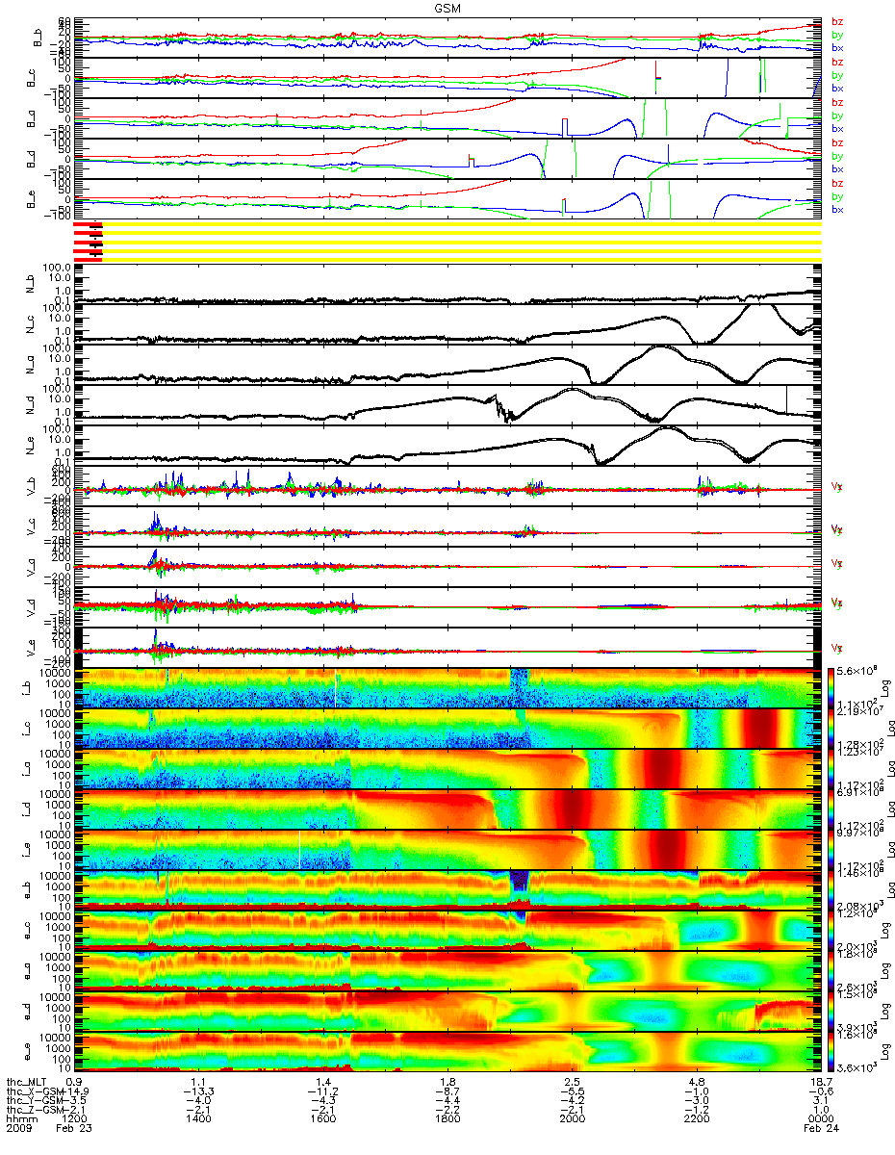This screenshot has height=1155, width=895.
Task: Click the red-yellow striped status bar panel
Action: [x=448, y=241]
